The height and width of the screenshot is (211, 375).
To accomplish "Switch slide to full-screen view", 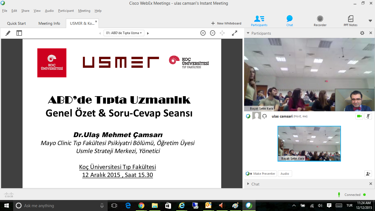I will click(234, 33).
